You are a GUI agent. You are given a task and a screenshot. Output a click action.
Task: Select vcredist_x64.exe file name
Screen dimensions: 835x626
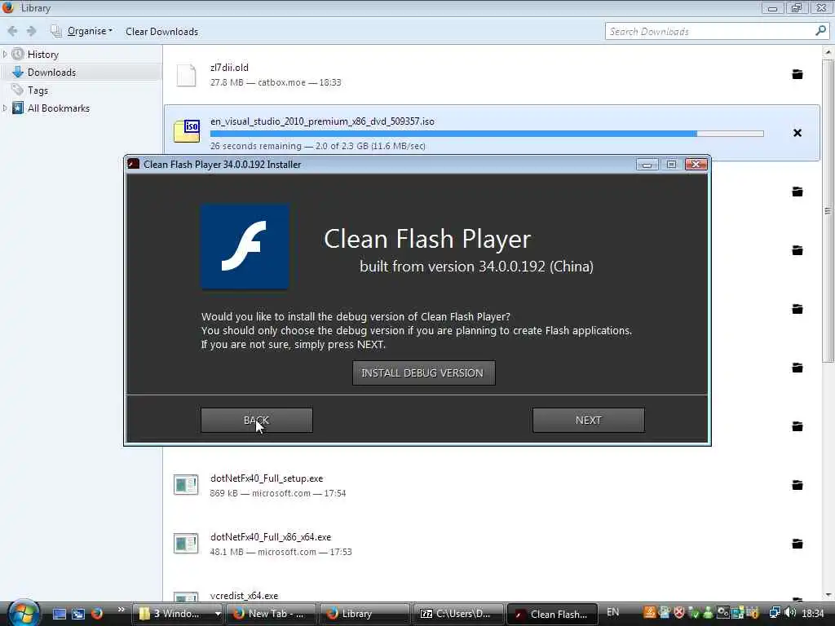(244, 596)
